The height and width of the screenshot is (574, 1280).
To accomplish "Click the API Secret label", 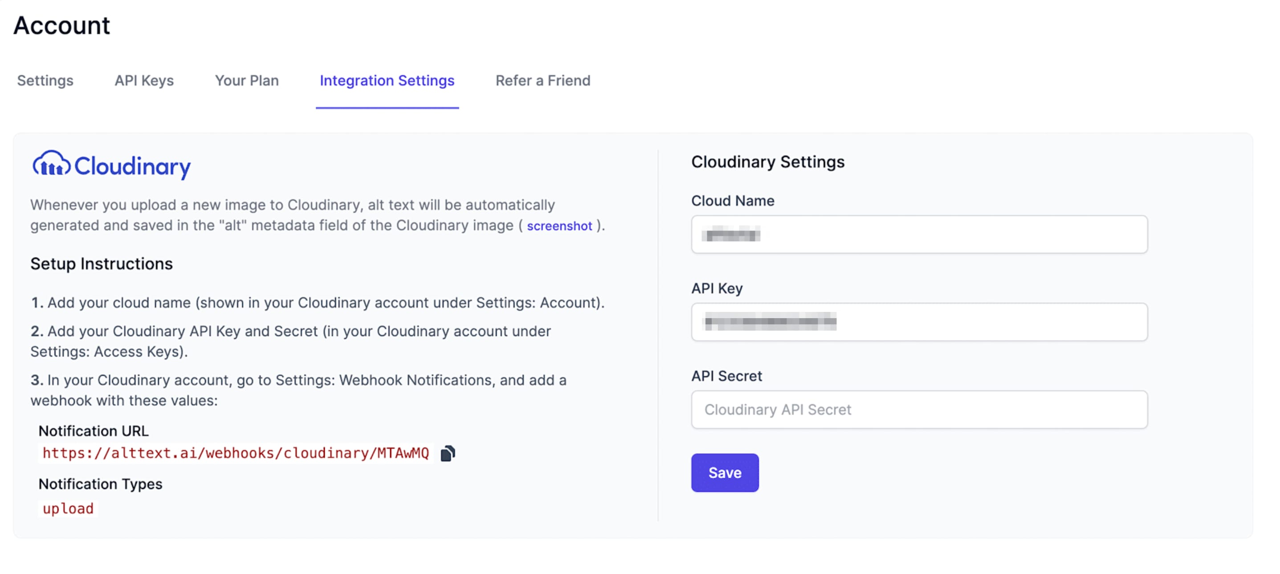I will coord(726,376).
